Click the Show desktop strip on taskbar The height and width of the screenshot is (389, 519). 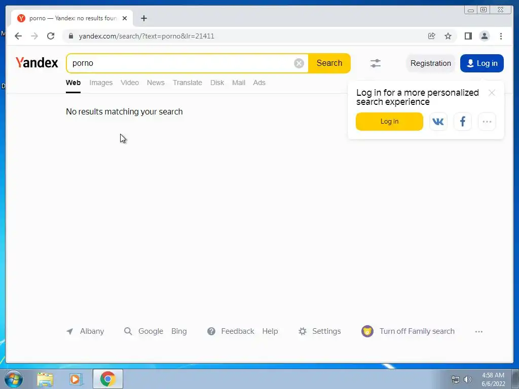(515, 379)
